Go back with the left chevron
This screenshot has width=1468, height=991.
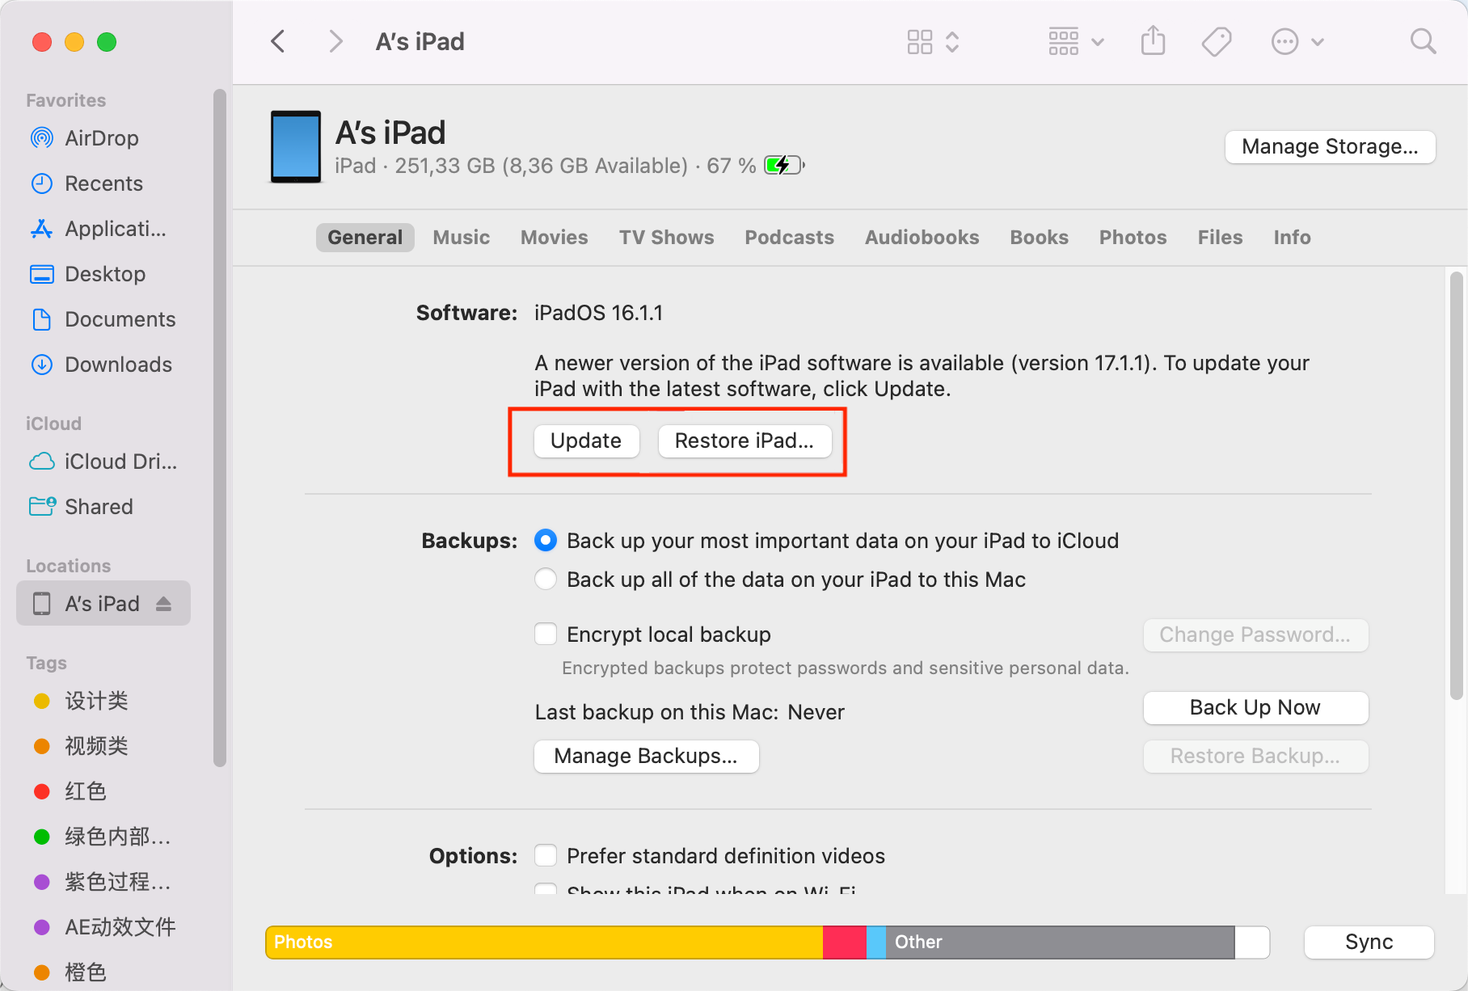[278, 41]
